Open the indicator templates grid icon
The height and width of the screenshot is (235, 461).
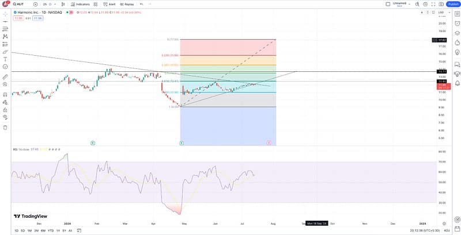(96, 5)
